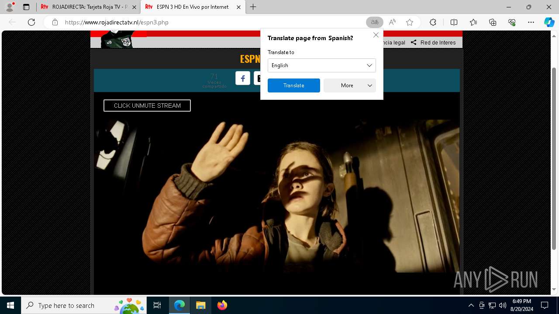Click the blue Translate button

click(294, 85)
